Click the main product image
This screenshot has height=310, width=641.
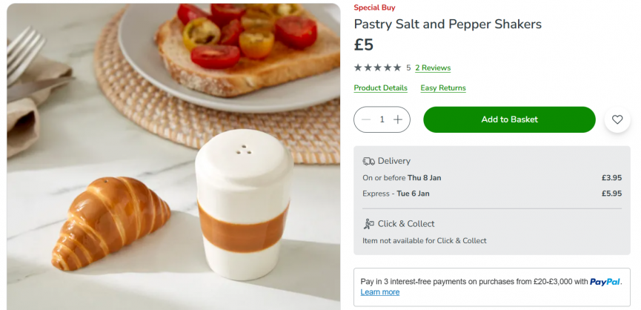173,156
